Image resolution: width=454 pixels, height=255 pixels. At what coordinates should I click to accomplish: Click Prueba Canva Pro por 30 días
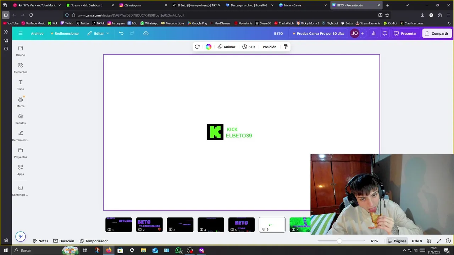pyautogui.click(x=318, y=33)
